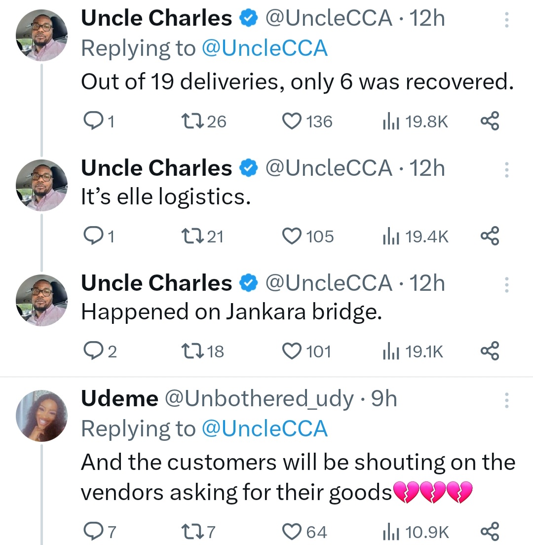Share the "Jankara bridge" tweet
The image size is (533, 545).
click(x=490, y=351)
